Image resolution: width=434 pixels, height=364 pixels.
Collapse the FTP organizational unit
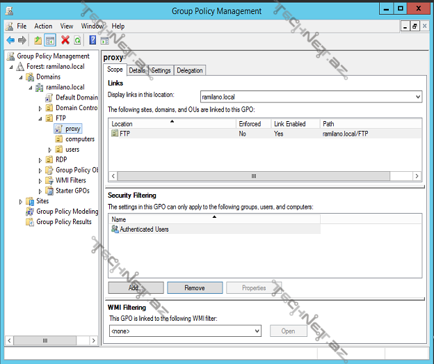(x=40, y=119)
